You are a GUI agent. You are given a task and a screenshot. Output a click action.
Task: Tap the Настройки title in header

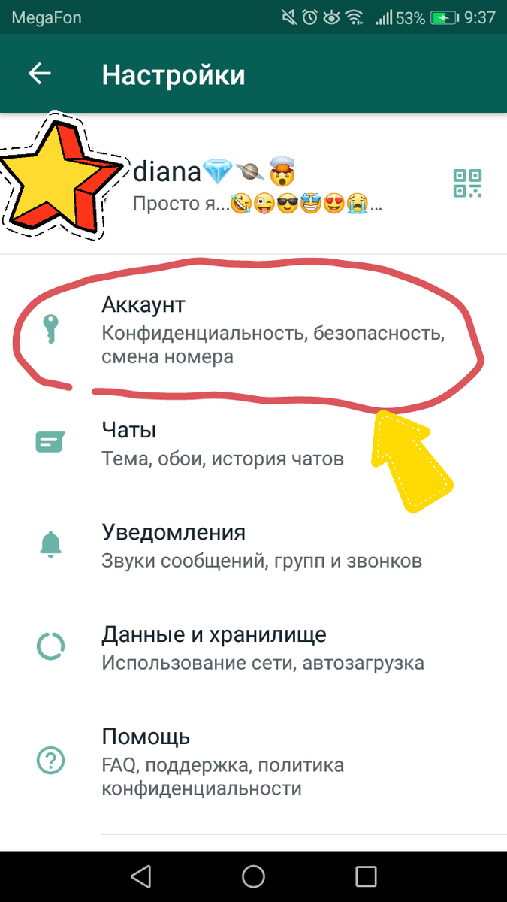[174, 75]
